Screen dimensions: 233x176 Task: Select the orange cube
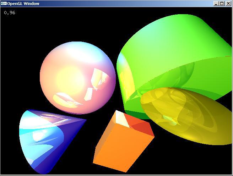tap(124, 141)
